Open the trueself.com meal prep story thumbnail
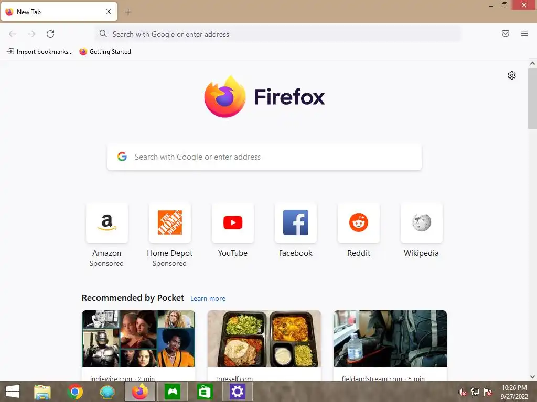The height and width of the screenshot is (402, 537). (x=264, y=339)
